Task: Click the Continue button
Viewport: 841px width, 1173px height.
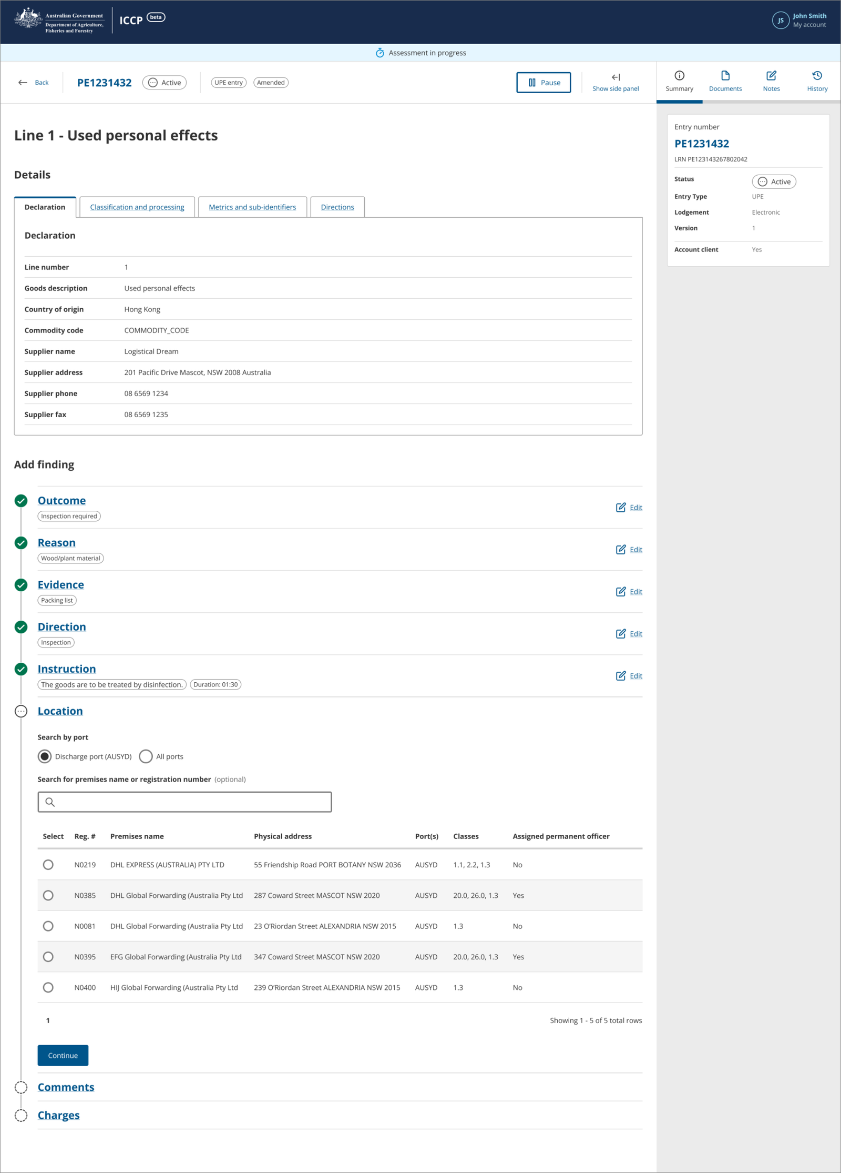Action: click(63, 1056)
